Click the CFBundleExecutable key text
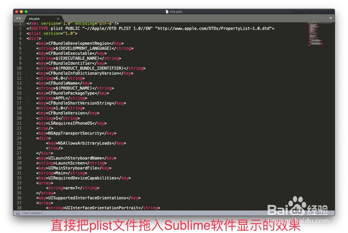 pos(70,53)
